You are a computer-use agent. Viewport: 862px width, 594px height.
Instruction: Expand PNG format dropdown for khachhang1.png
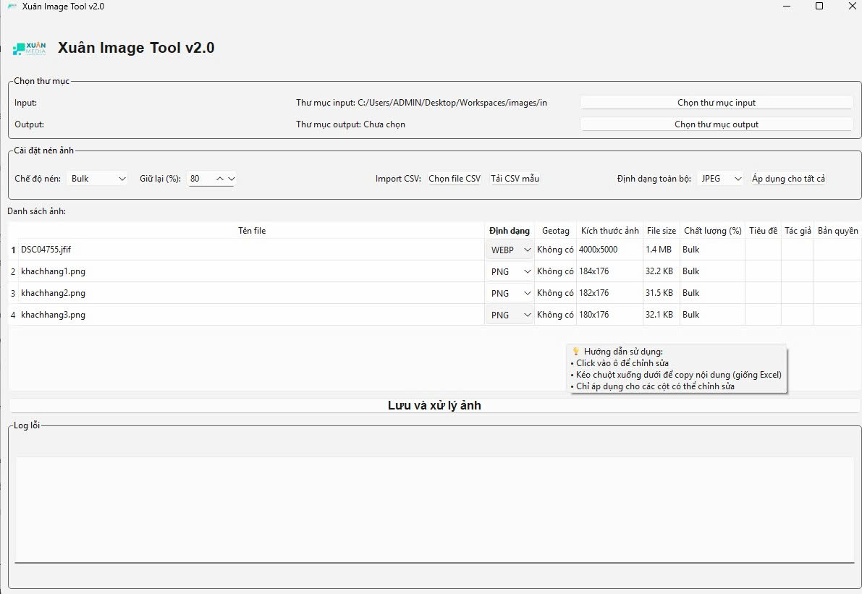[527, 272]
